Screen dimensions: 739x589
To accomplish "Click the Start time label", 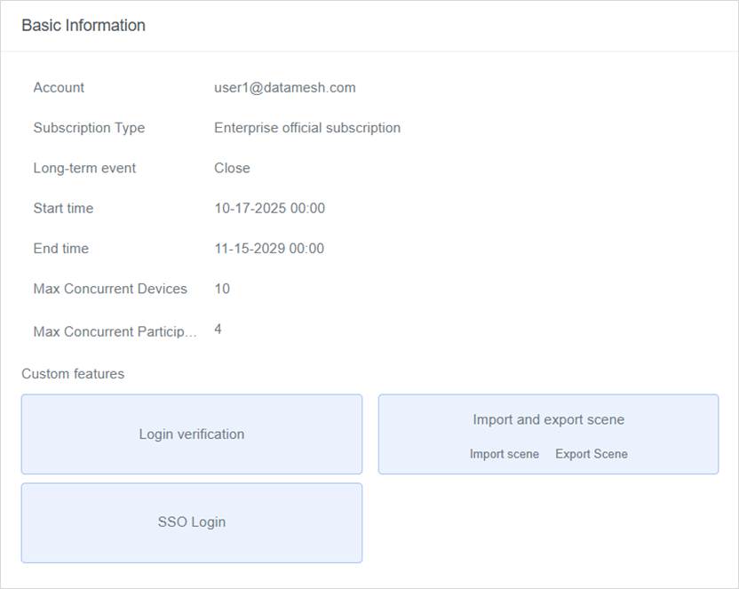I will click(x=63, y=208).
